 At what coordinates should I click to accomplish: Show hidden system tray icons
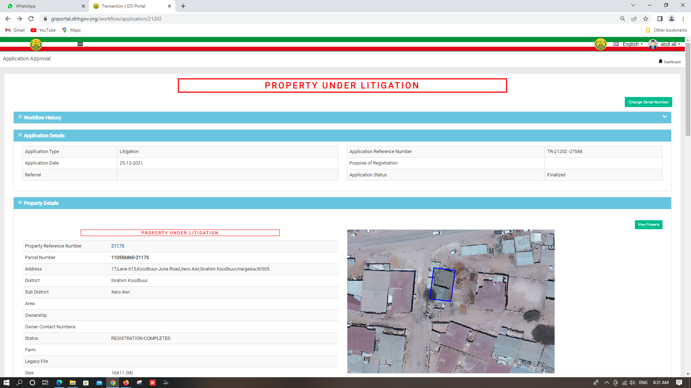point(607,383)
